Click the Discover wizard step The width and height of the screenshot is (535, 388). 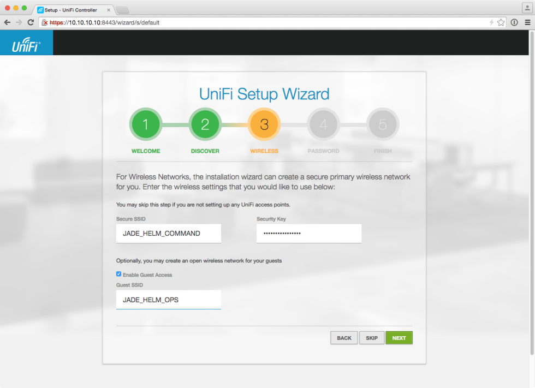(205, 124)
